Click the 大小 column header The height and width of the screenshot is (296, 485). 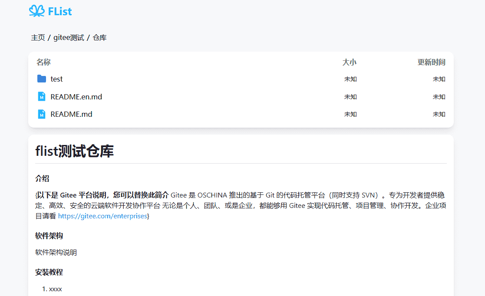[x=349, y=62]
